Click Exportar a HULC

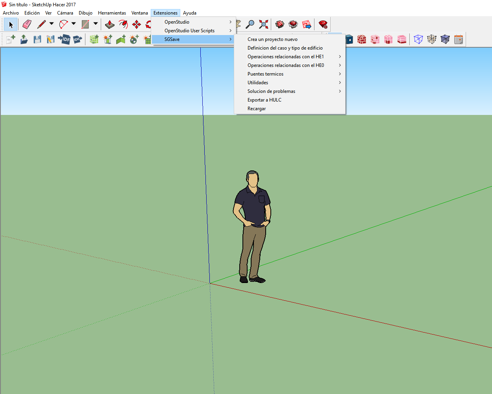click(x=264, y=100)
